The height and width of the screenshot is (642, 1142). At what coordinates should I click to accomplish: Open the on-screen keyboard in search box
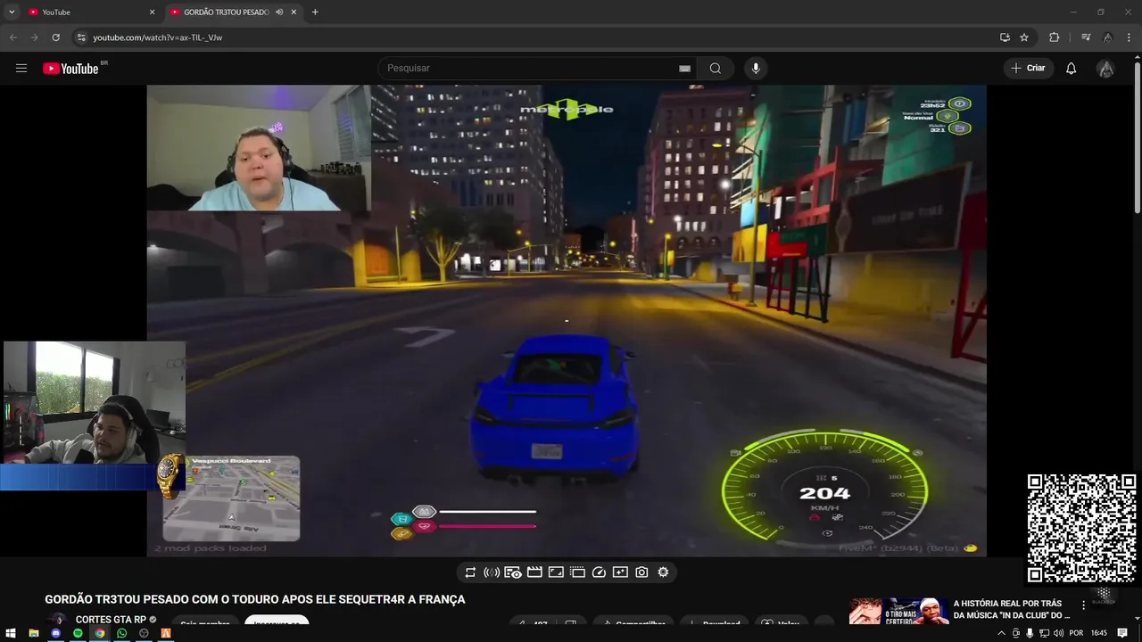pyautogui.click(x=684, y=69)
